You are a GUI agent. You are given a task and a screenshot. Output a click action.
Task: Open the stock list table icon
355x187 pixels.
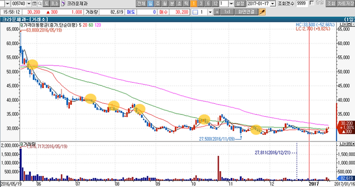pyautogui.click(x=35, y=3)
